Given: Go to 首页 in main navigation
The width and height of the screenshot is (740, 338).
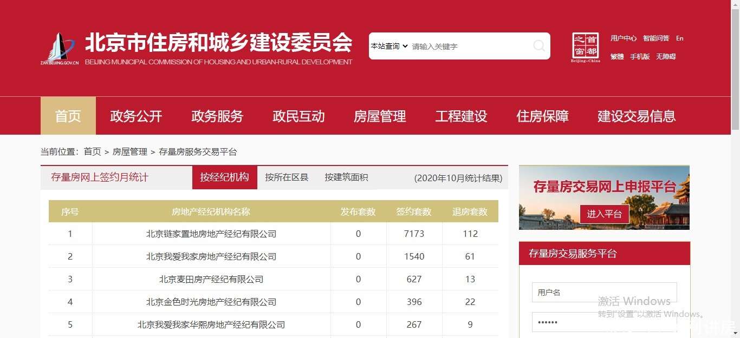Looking at the screenshot, I should click(68, 116).
